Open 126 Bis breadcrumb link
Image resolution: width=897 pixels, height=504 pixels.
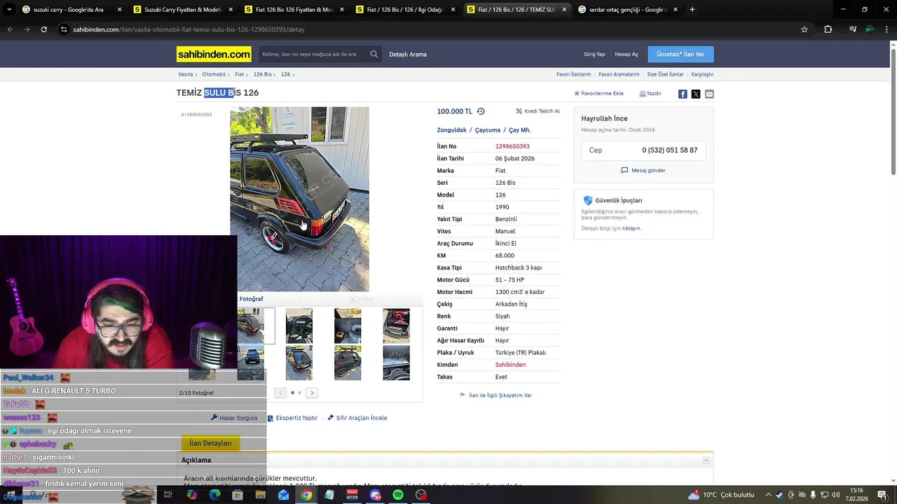262,74
